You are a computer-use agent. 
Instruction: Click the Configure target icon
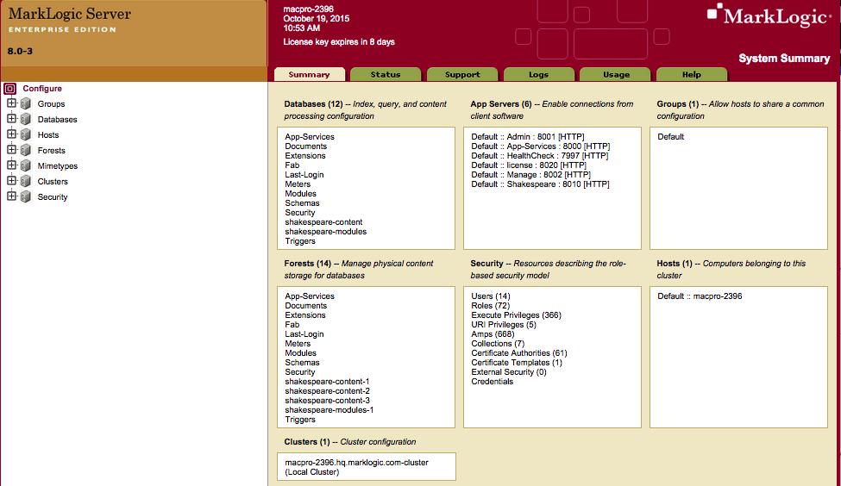[x=10, y=89]
